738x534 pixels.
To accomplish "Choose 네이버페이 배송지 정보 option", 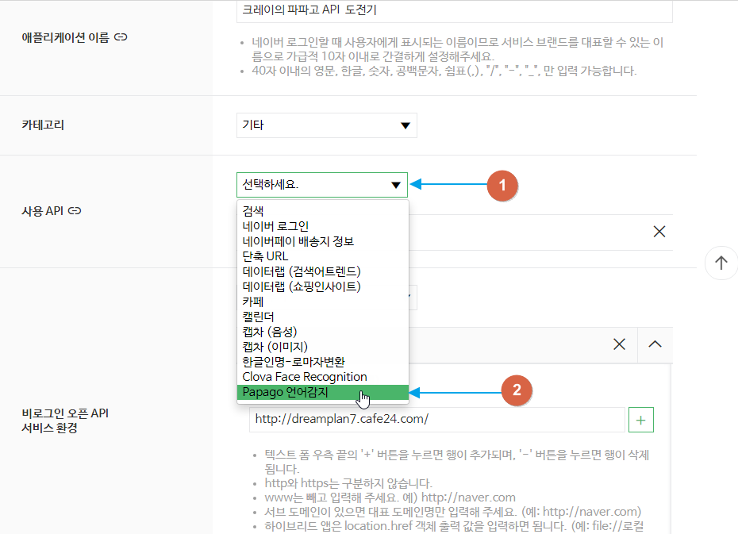I will click(x=322, y=241).
